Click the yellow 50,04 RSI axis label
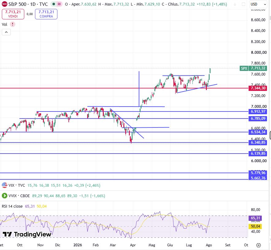271x250 pixels. pyautogui.click(x=255, y=226)
